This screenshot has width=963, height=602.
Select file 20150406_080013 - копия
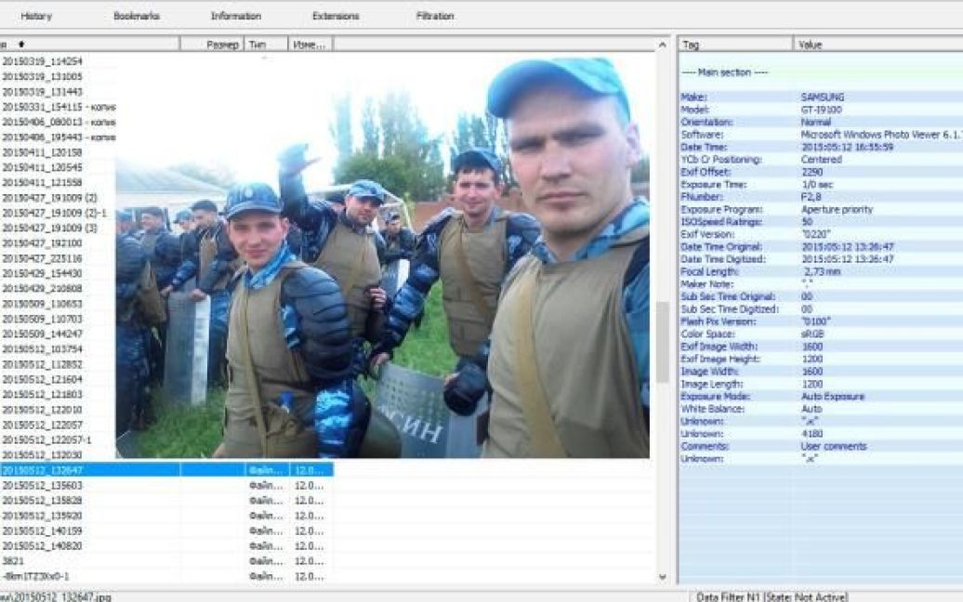59,122
